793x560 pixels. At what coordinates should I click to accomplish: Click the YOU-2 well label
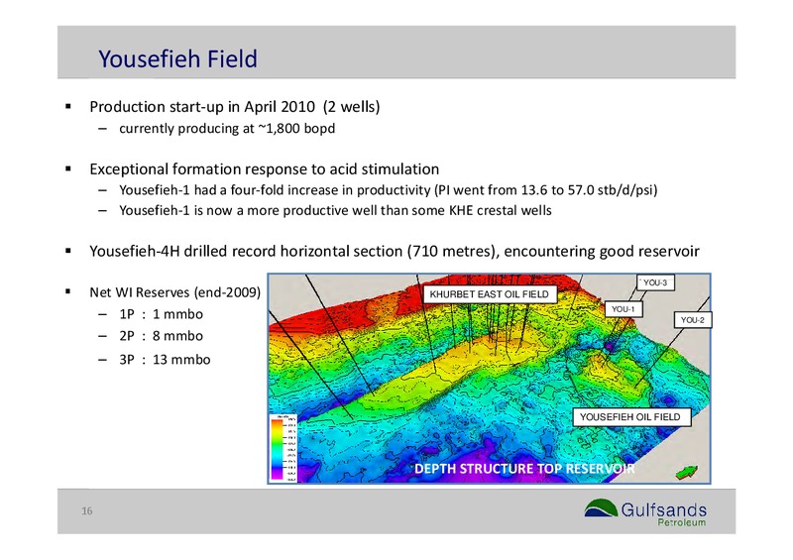tap(692, 320)
